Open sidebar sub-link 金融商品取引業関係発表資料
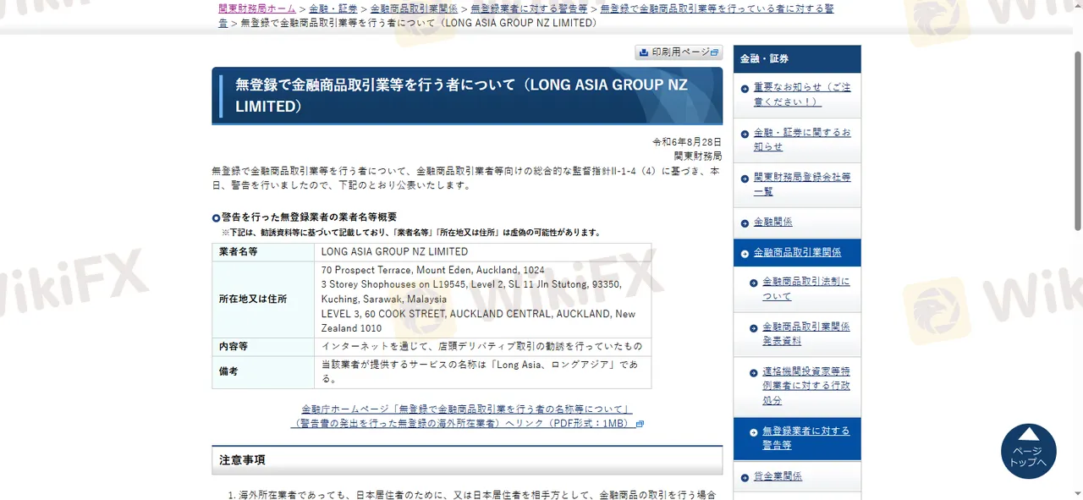Viewport: 1083px width, 500px height. (806, 333)
